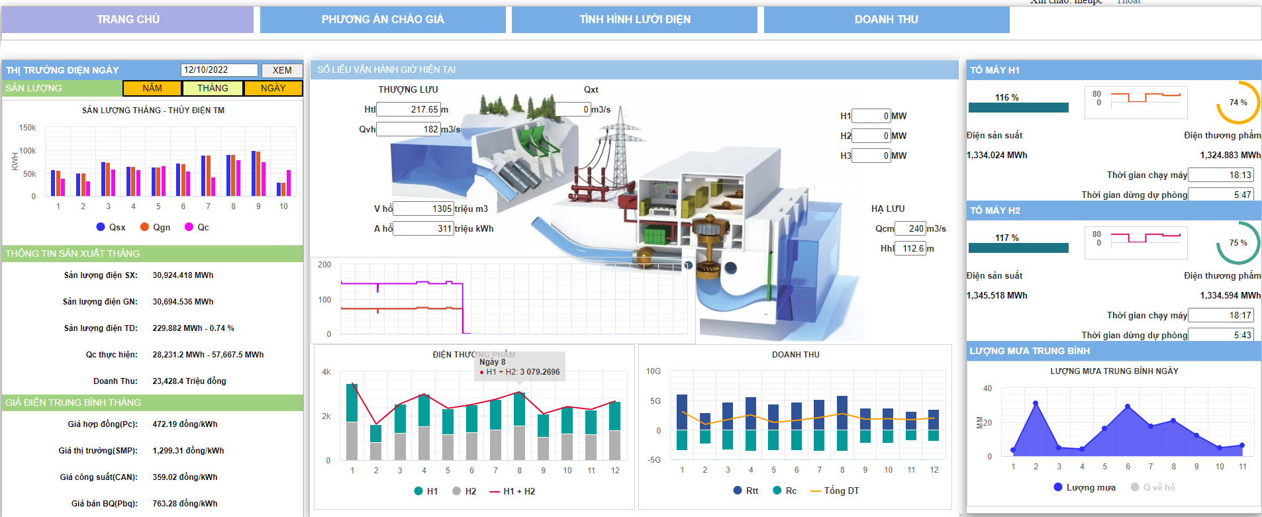Go to the DOANH THU tab

tap(886, 20)
